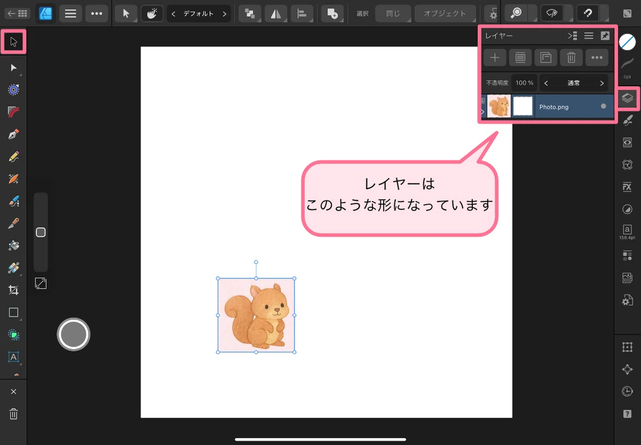Screen dimensions: 641x445
Task: Click the white mask thumbnail
Action: tap(523, 107)
